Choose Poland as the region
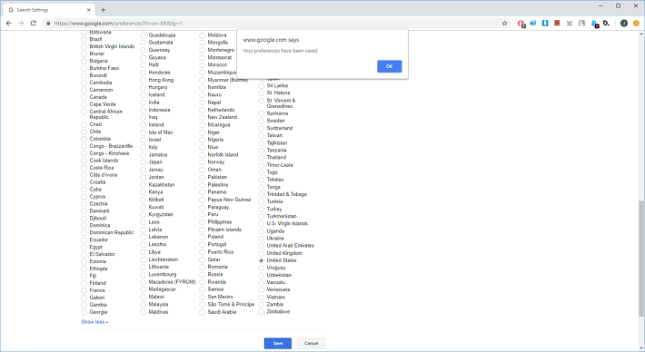 [203, 237]
